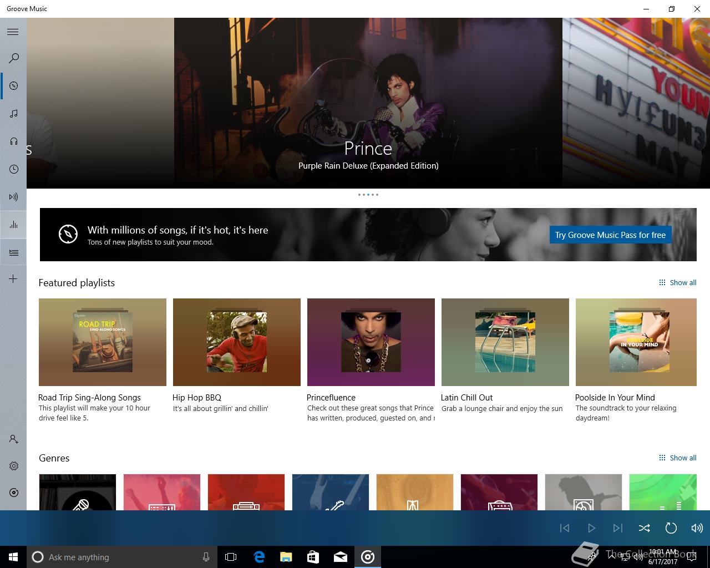Open Task View in taskbar
The width and height of the screenshot is (710, 568).
[x=231, y=557]
